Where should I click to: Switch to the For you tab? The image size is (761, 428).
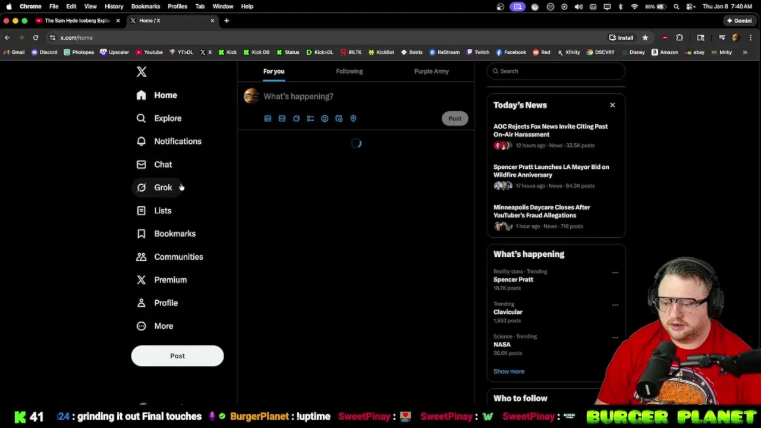274,71
